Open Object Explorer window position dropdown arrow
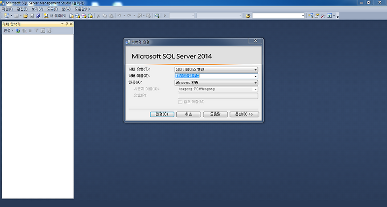Image resolution: width=387 pixels, height=207 pixels. point(62,24)
